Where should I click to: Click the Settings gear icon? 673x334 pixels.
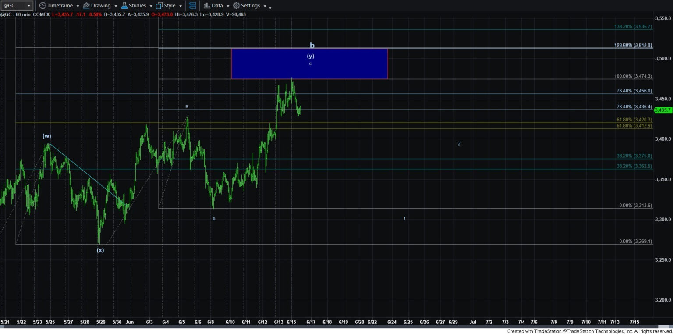click(237, 6)
